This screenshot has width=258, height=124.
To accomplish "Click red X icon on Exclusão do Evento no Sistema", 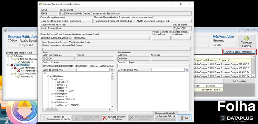I will click(104, 118).
